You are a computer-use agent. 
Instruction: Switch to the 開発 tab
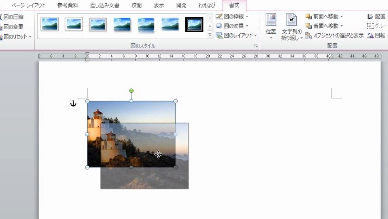point(181,5)
